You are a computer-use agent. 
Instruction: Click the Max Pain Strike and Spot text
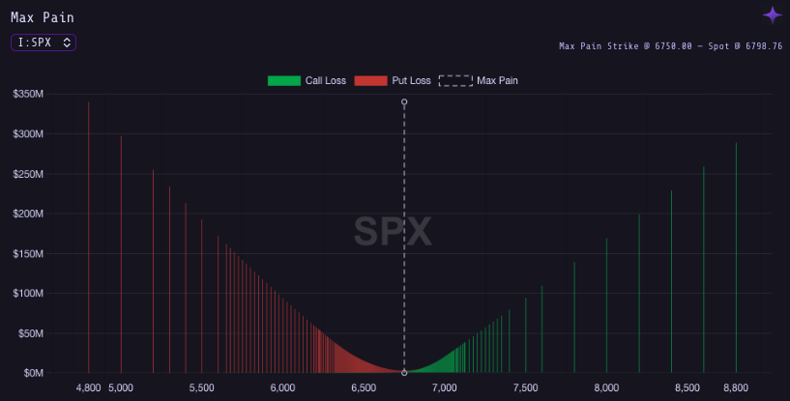(x=670, y=45)
